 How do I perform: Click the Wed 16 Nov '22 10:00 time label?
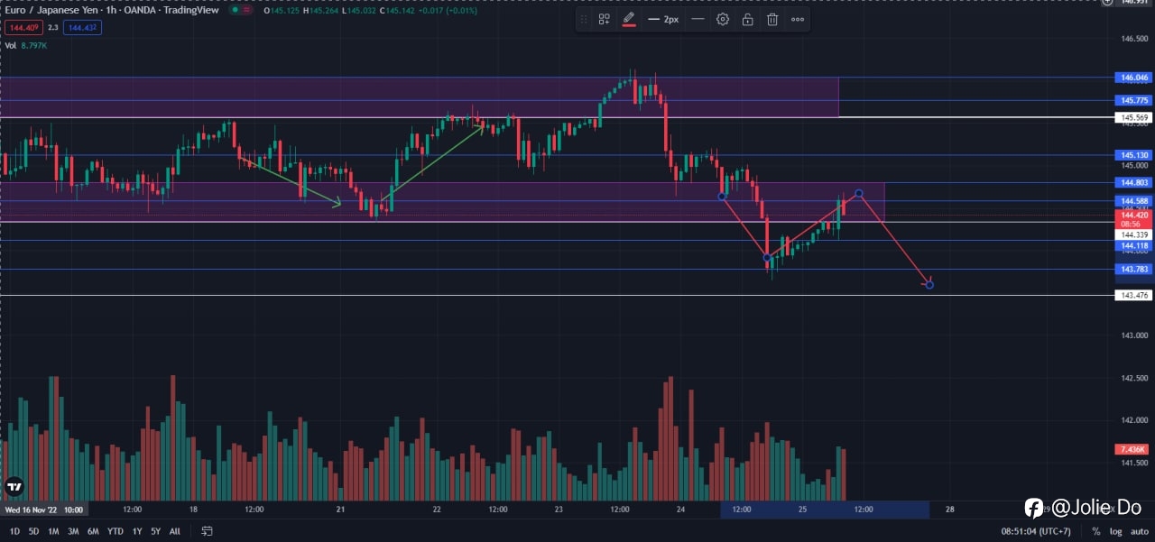[x=44, y=509]
